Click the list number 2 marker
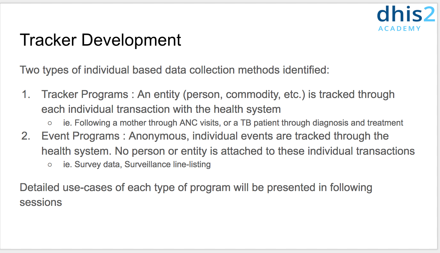Screen dimensions: 440x253 pyautogui.click(x=26, y=136)
